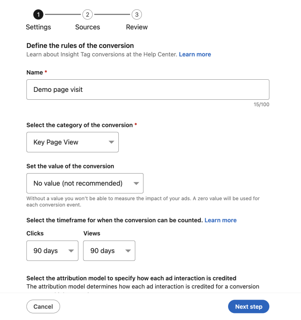Click inside the conversion Name field
301x320 pixels.
147,89
